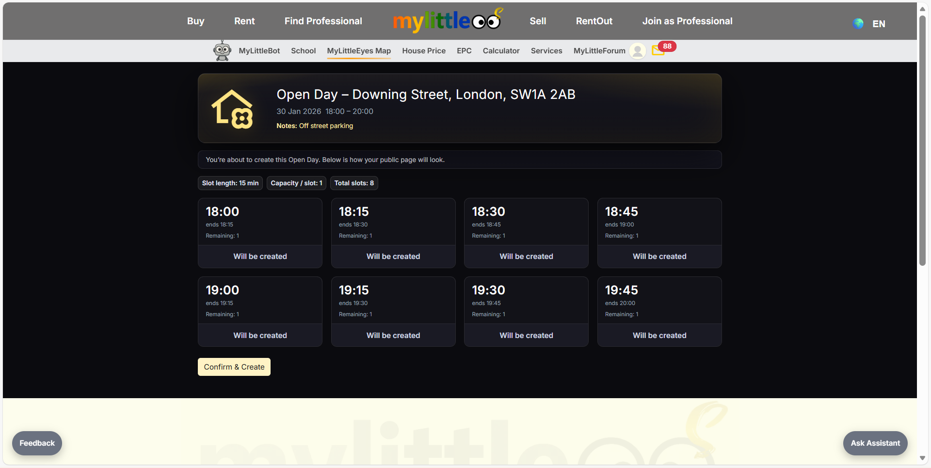This screenshot has width=931, height=468.
Task: Click the mylittleeyes logo
Action: [447, 21]
